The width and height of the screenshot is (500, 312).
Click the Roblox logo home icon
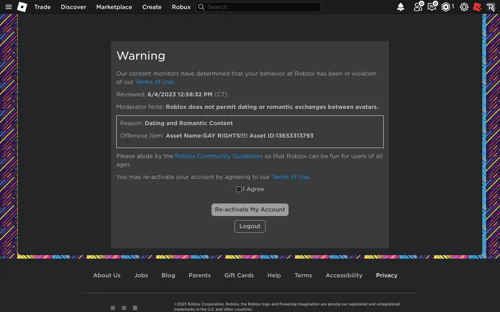22,7
